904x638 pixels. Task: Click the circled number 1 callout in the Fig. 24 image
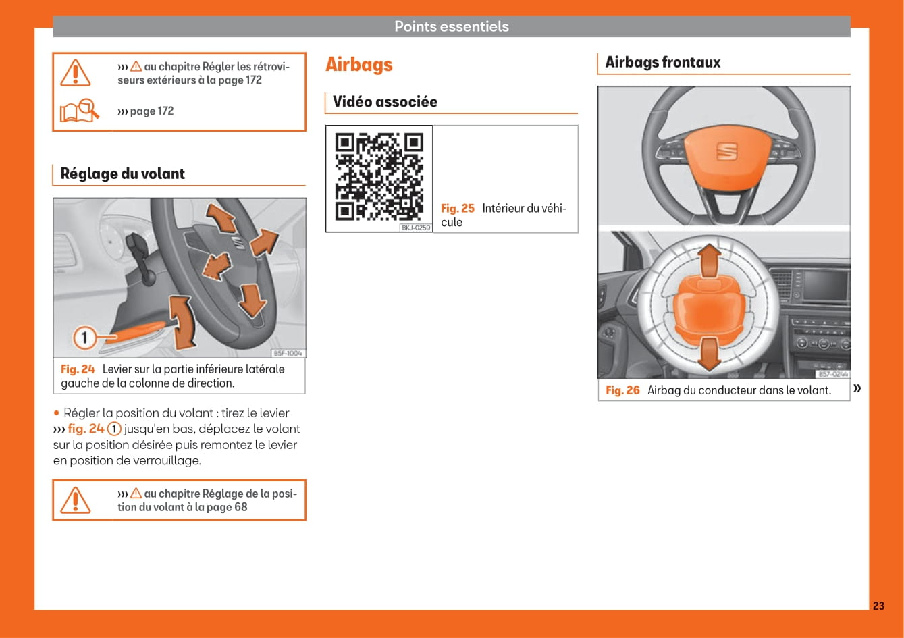(84, 338)
